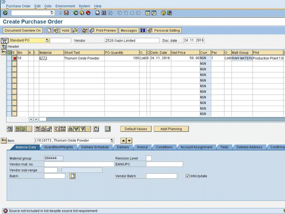Click the green Back arrow icon
The width and height of the screenshot is (285, 214).
tap(76, 13)
